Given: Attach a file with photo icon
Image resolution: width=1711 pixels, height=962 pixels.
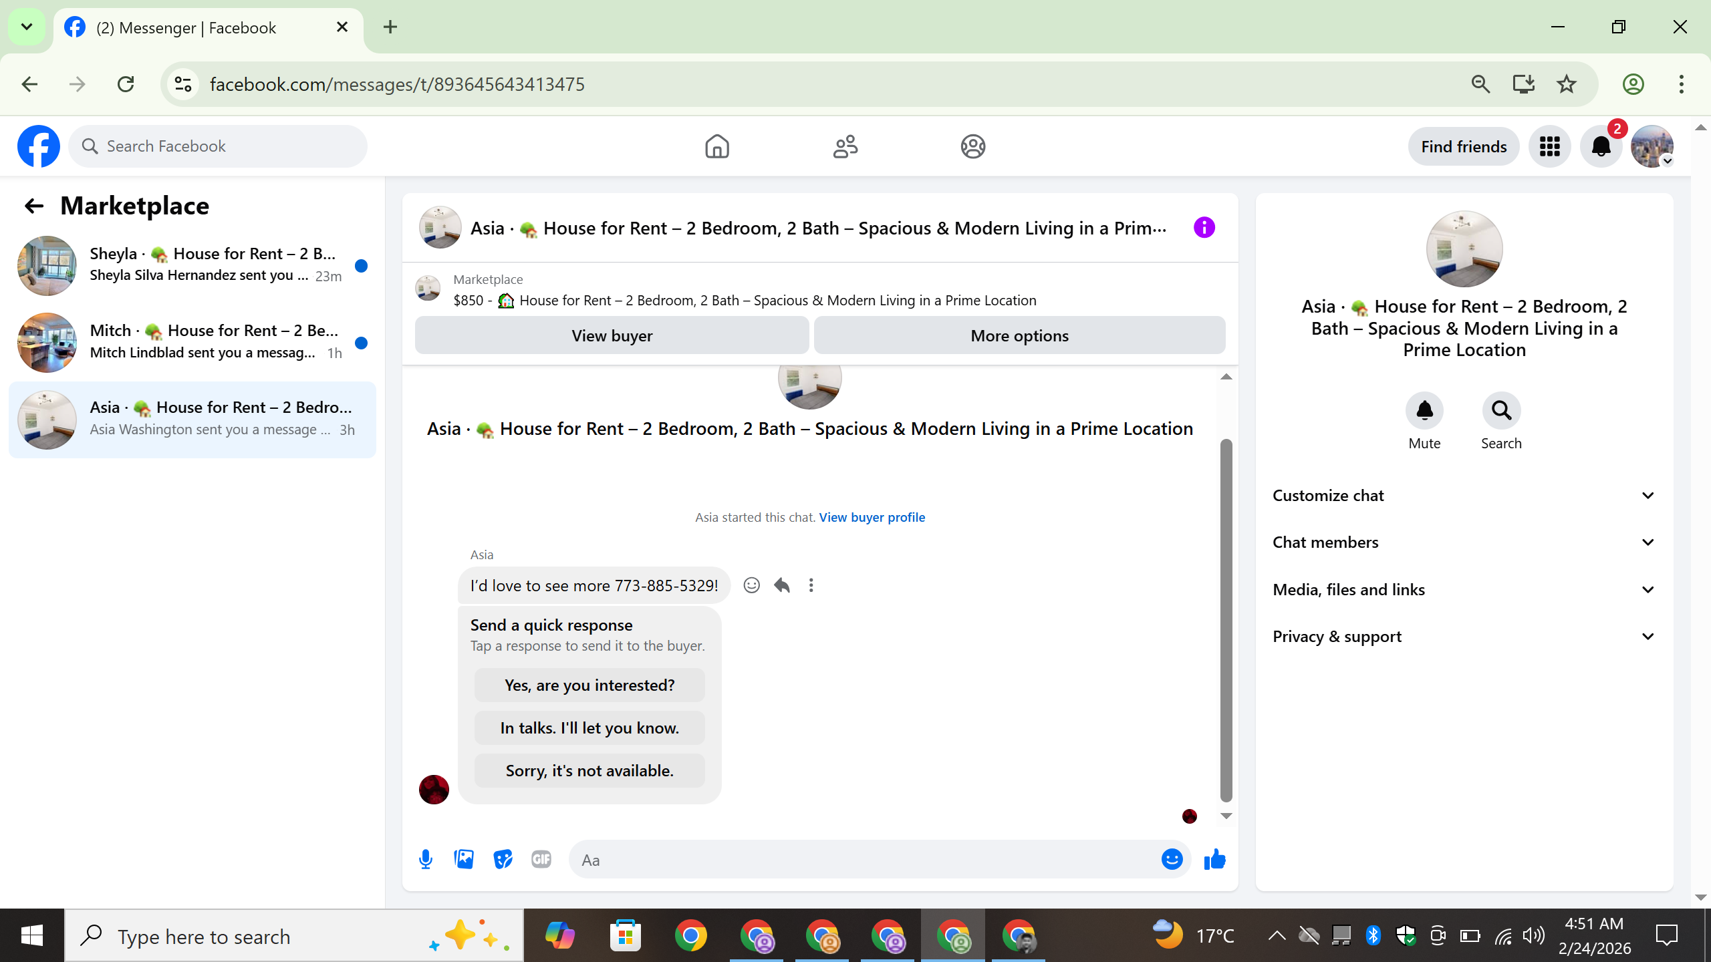Looking at the screenshot, I should pyautogui.click(x=464, y=859).
